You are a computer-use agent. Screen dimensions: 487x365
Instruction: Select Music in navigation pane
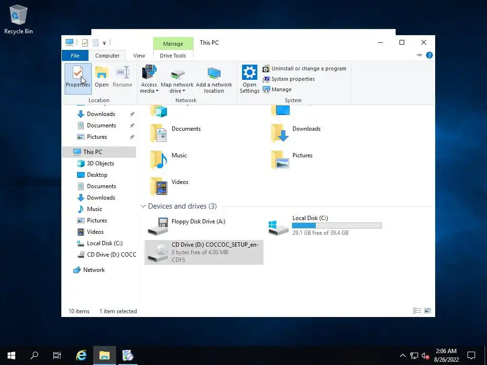[99, 209]
